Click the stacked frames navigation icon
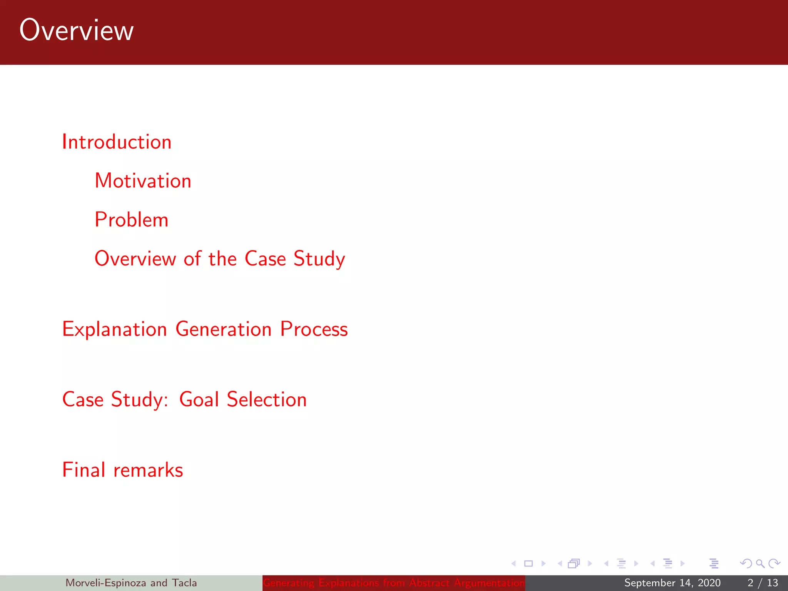The height and width of the screenshot is (591, 788). 574,564
